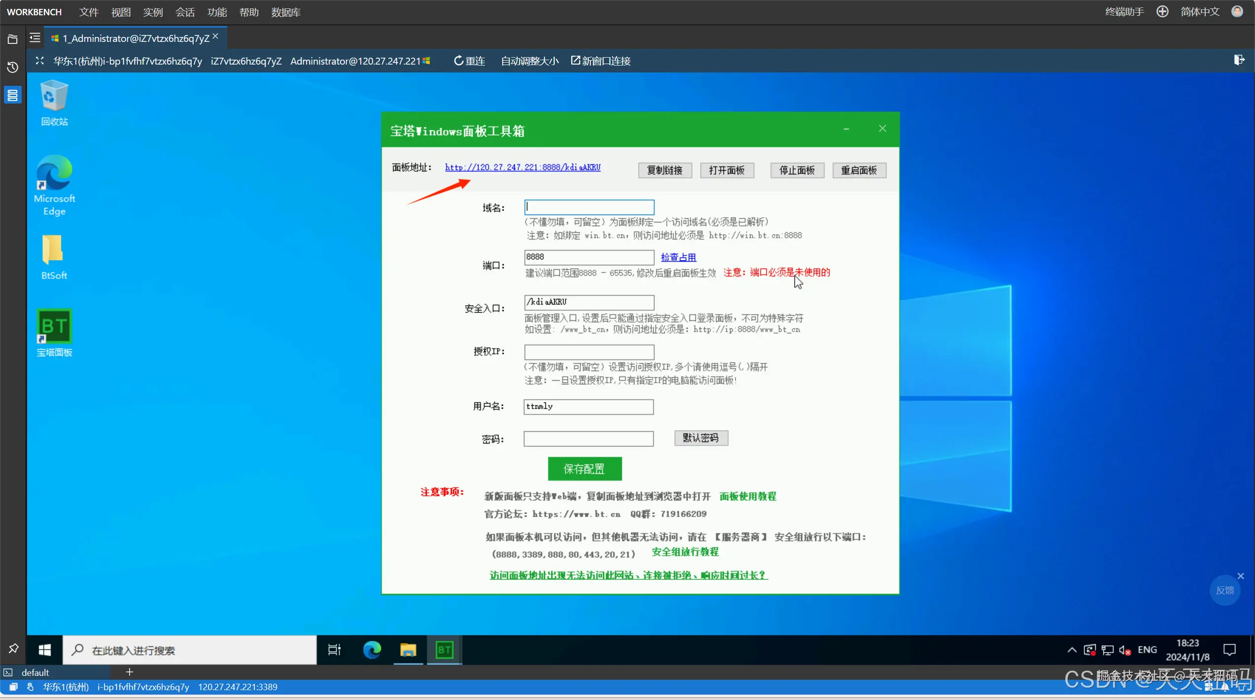Open the 数据库 menu
This screenshot has width=1255, height=700.
click(x=286, y=12)
